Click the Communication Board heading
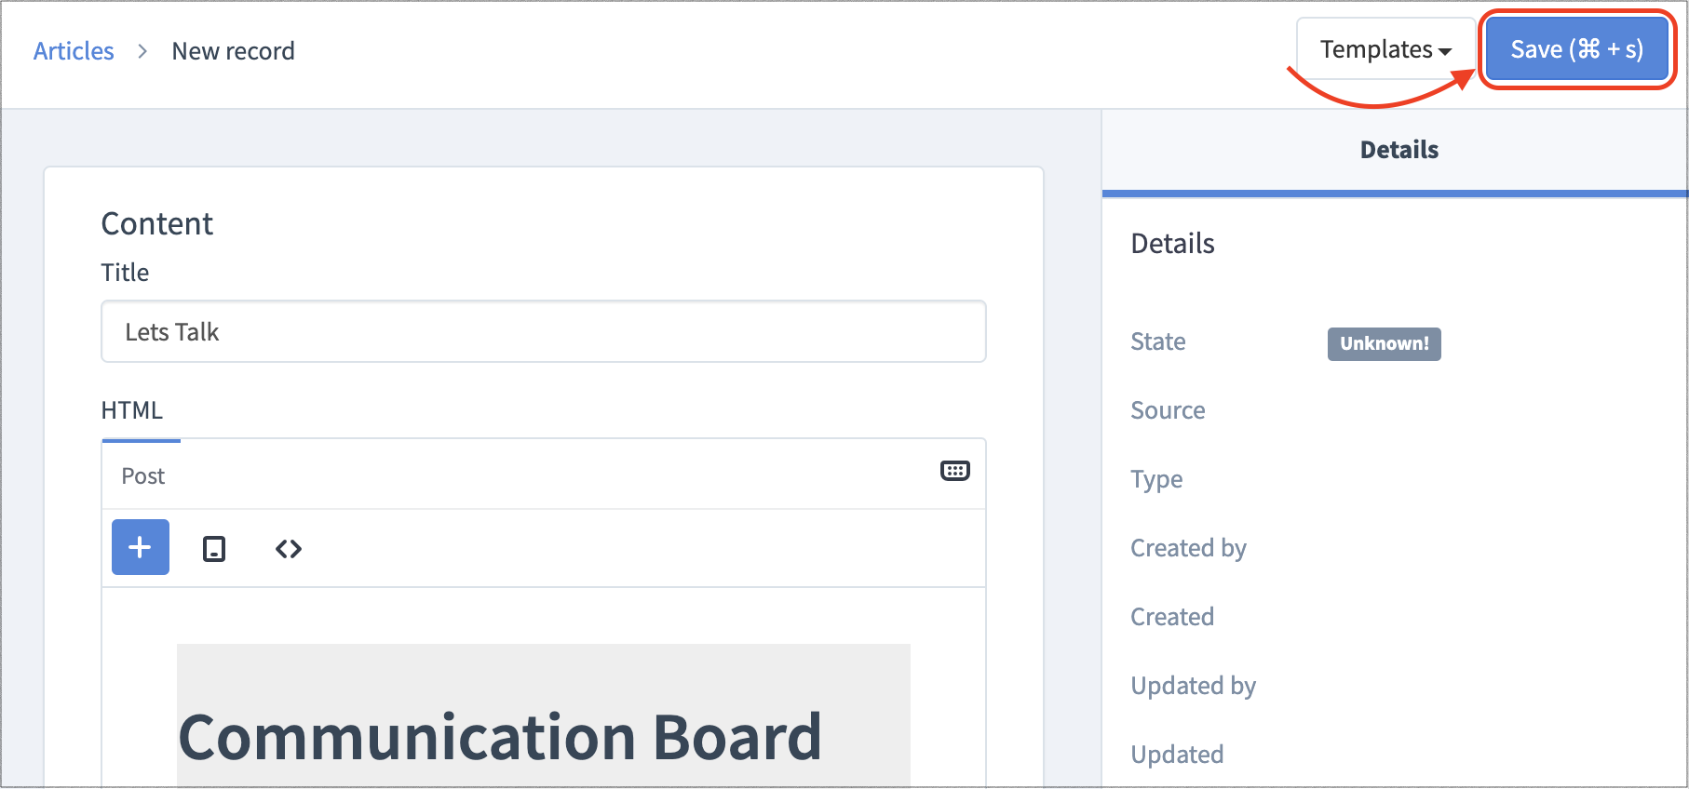Image resolution: width=1689 pixels, height=789 pixels. point(501,736)
